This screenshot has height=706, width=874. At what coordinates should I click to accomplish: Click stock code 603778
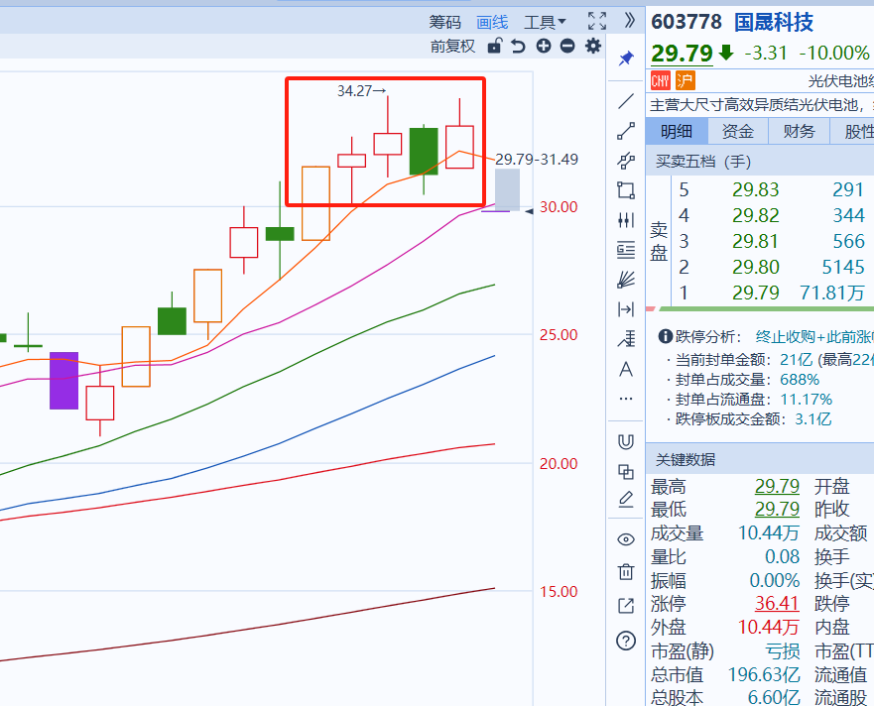(x=687, y=22)
